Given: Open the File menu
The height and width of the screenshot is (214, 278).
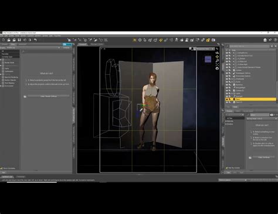Looking at the screenshot, I should [x=1, y=36].
